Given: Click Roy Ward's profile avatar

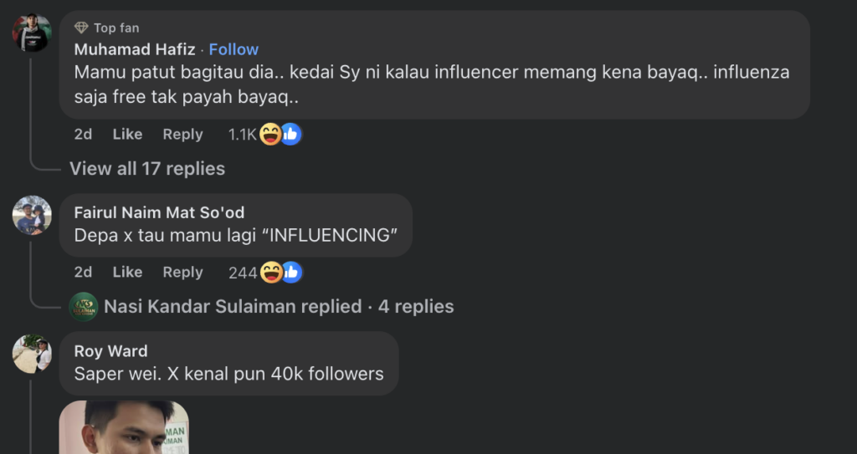Looking at the screenshot, I should (x=32, y=353).
